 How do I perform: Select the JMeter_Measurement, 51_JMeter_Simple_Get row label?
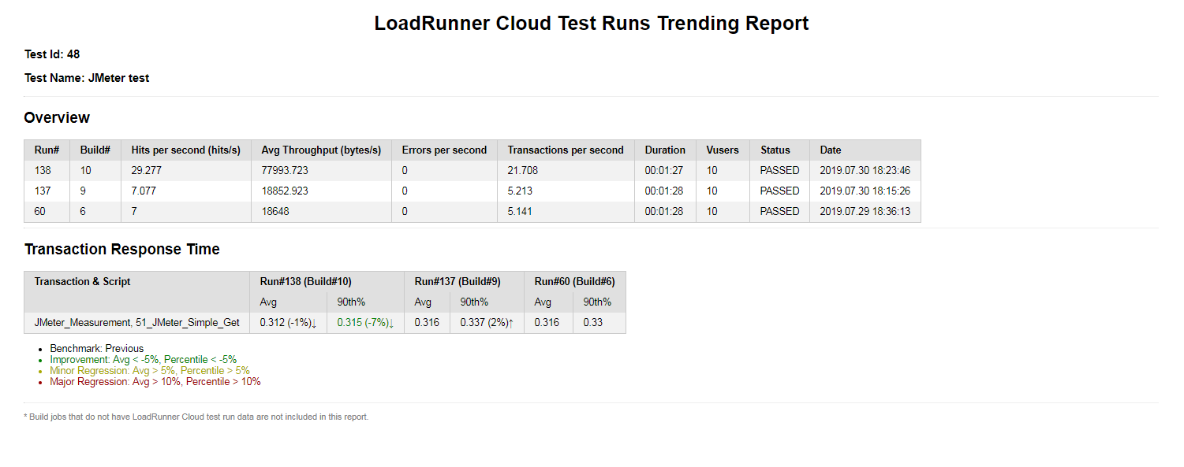click(x=137, y=322)
